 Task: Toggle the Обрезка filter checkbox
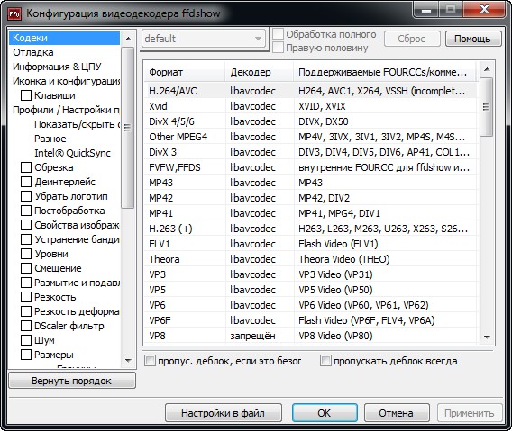tap(26, 167)
